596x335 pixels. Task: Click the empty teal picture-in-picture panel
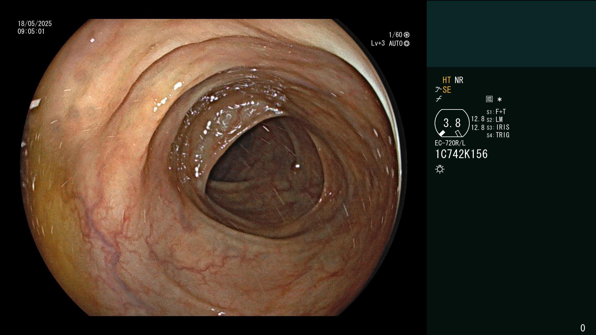click(x=511, y=33)
